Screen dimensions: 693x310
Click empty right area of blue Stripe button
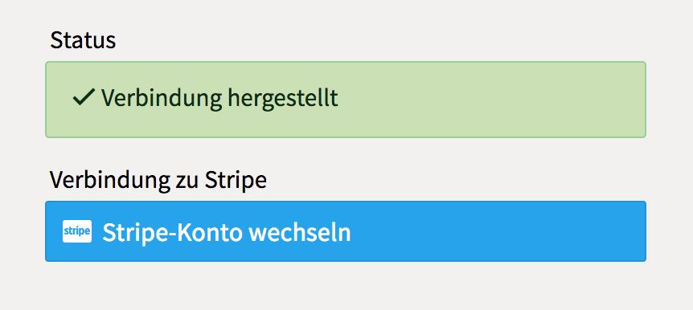pos(499,231)
